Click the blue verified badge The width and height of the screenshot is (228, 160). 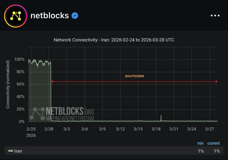pyautogui.click(x=75, y=16)
